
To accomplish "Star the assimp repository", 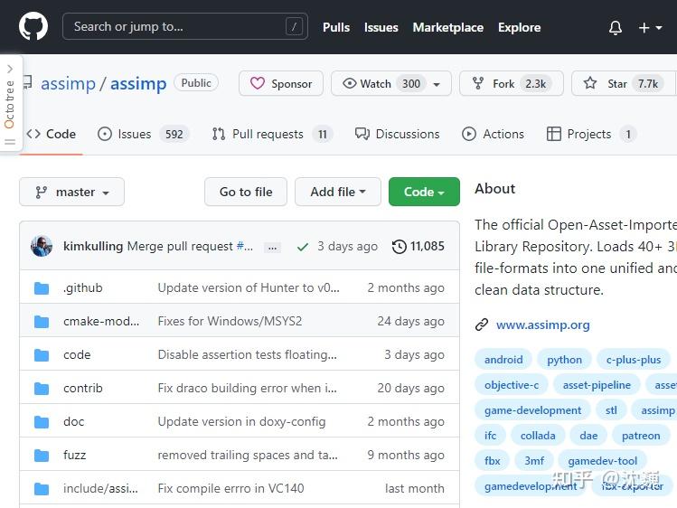I will pos(623,83).
